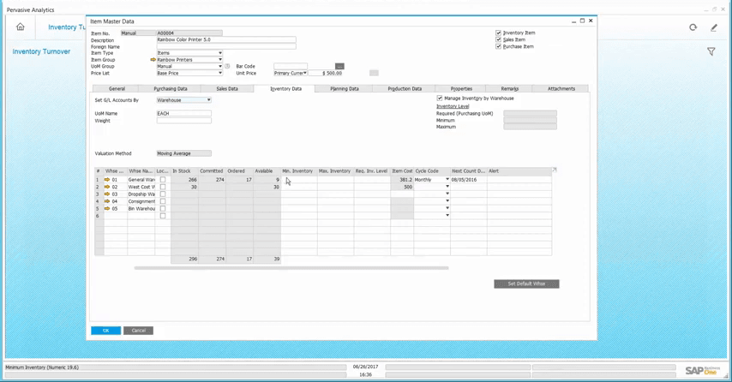Screen dimensions: 732x382
Task: Switch to the Planning Data tab
Action: tap(345, 88)
